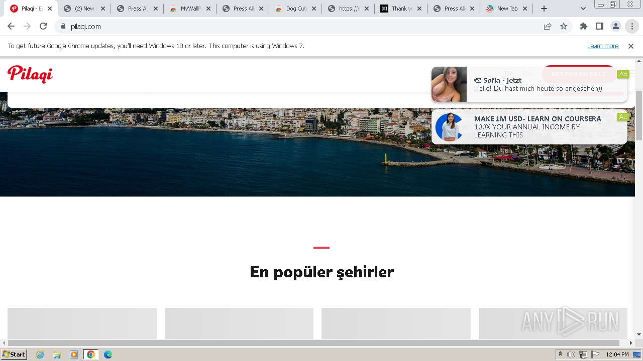Close the Dog Cut tab
The image size is (643, 361).
pyautogui.click(x=314, y=9)
